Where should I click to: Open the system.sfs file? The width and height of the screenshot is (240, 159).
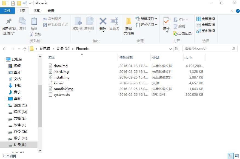tap(61, 94)
